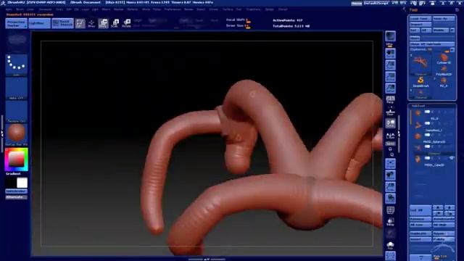The width and height of the screenshot is (464, 261).
Task: Click the right shelf Scale view icon
Action: point(391,187)
